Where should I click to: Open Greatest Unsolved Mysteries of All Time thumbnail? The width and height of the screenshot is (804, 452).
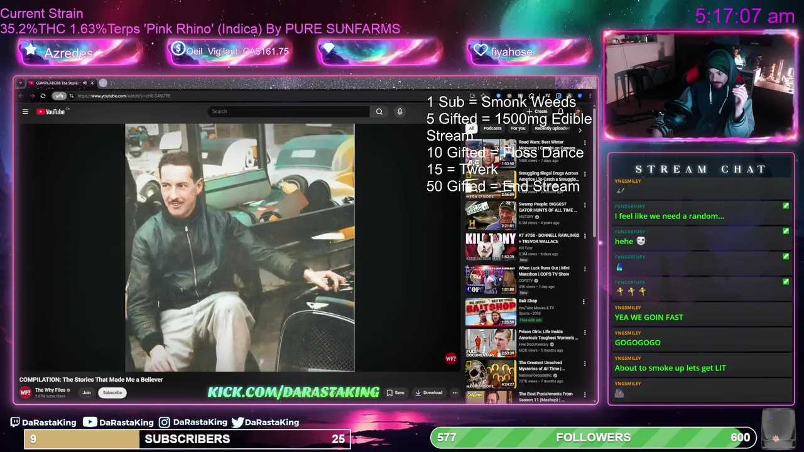click(x=491, y=374)
